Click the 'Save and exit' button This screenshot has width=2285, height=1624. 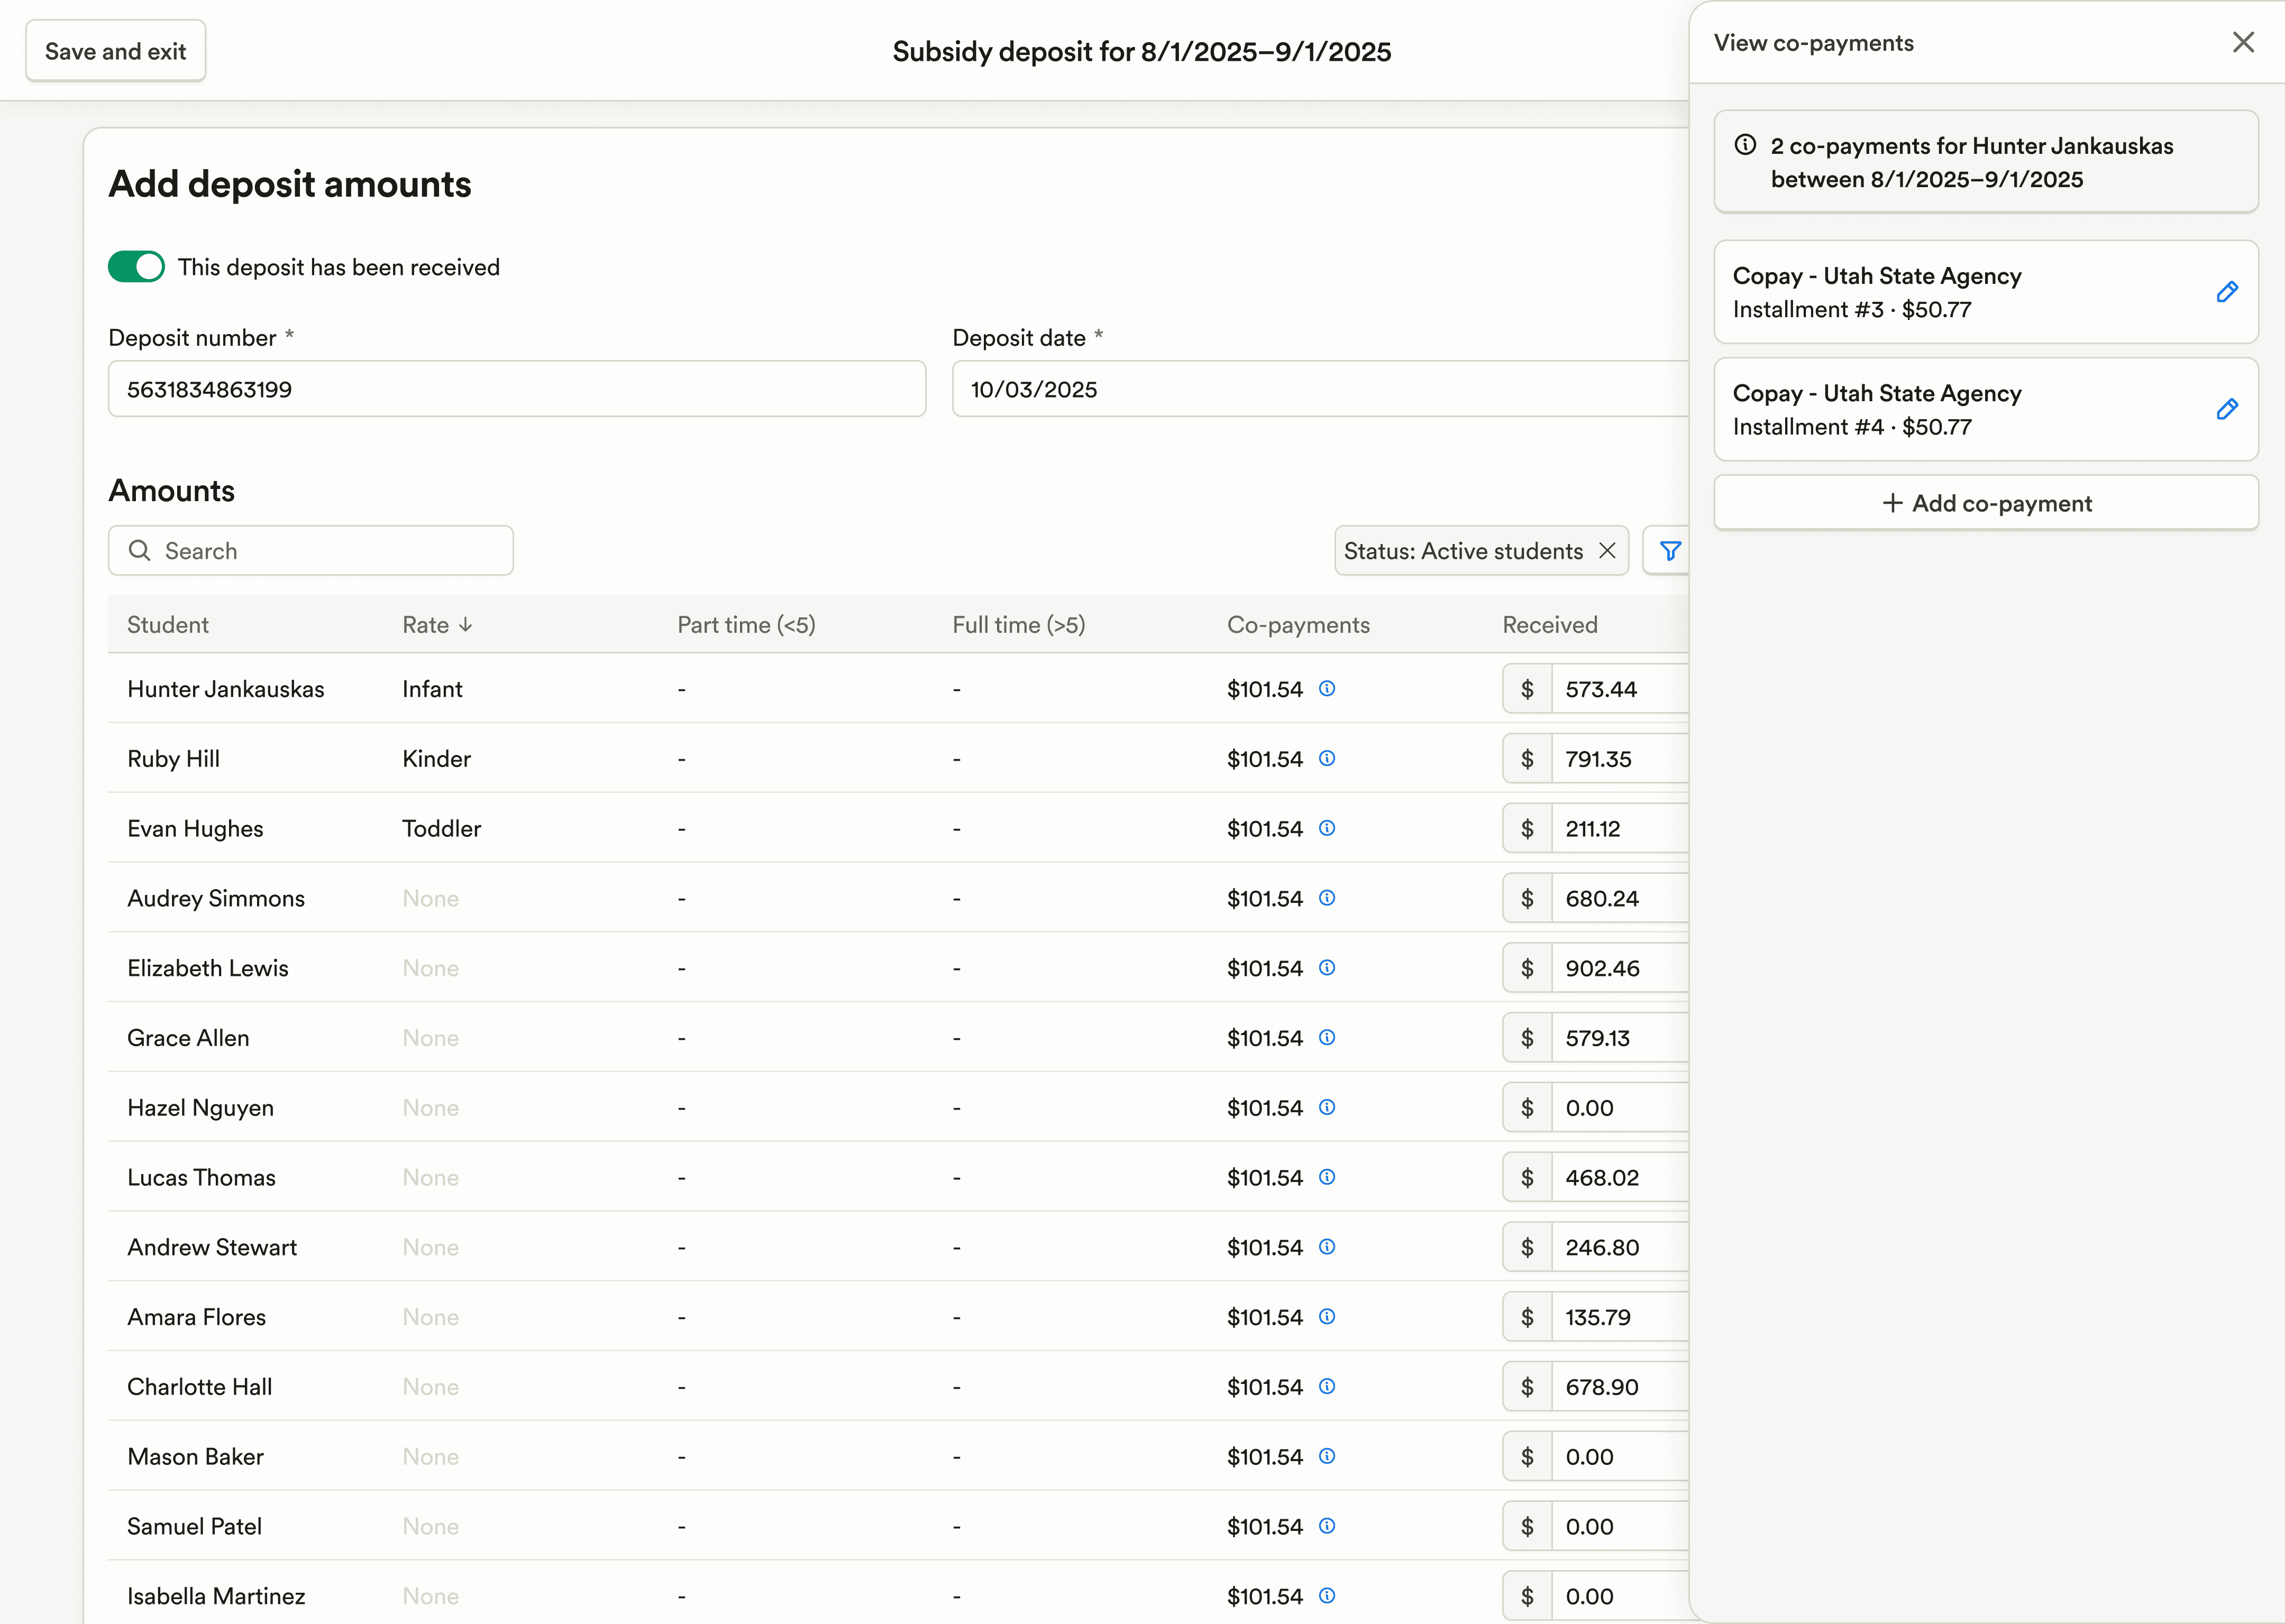tap(115, 50)
